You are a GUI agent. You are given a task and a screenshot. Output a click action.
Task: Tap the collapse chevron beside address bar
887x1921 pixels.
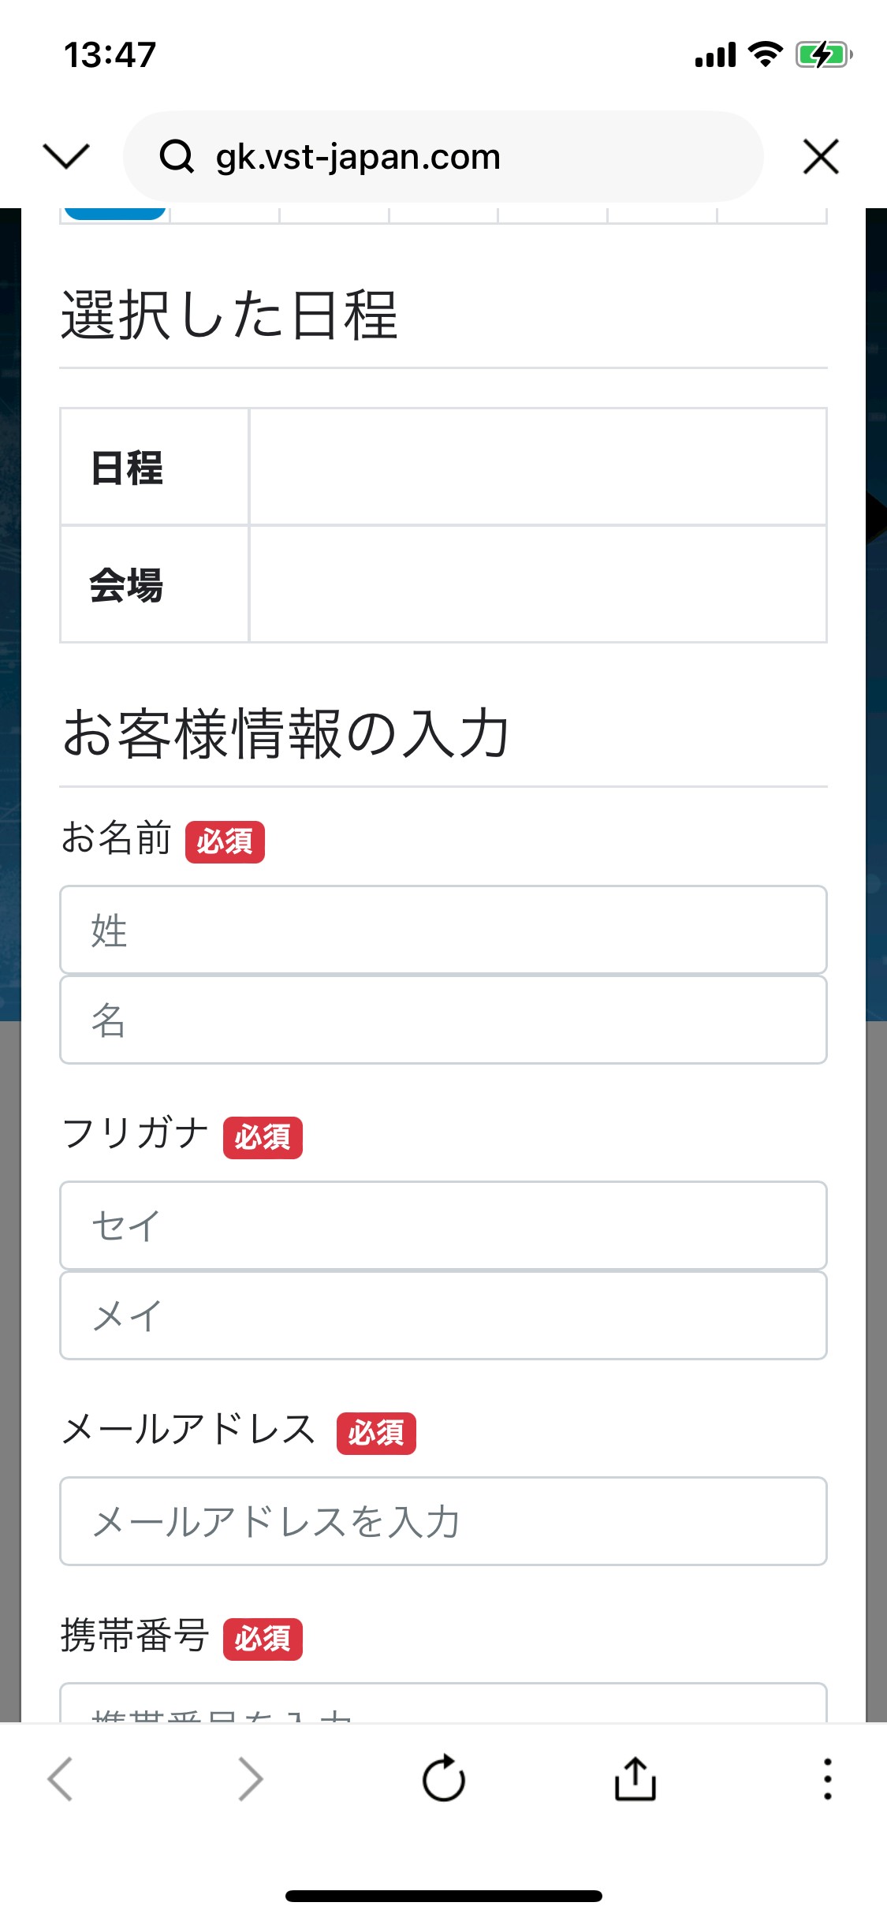point(66,156)
